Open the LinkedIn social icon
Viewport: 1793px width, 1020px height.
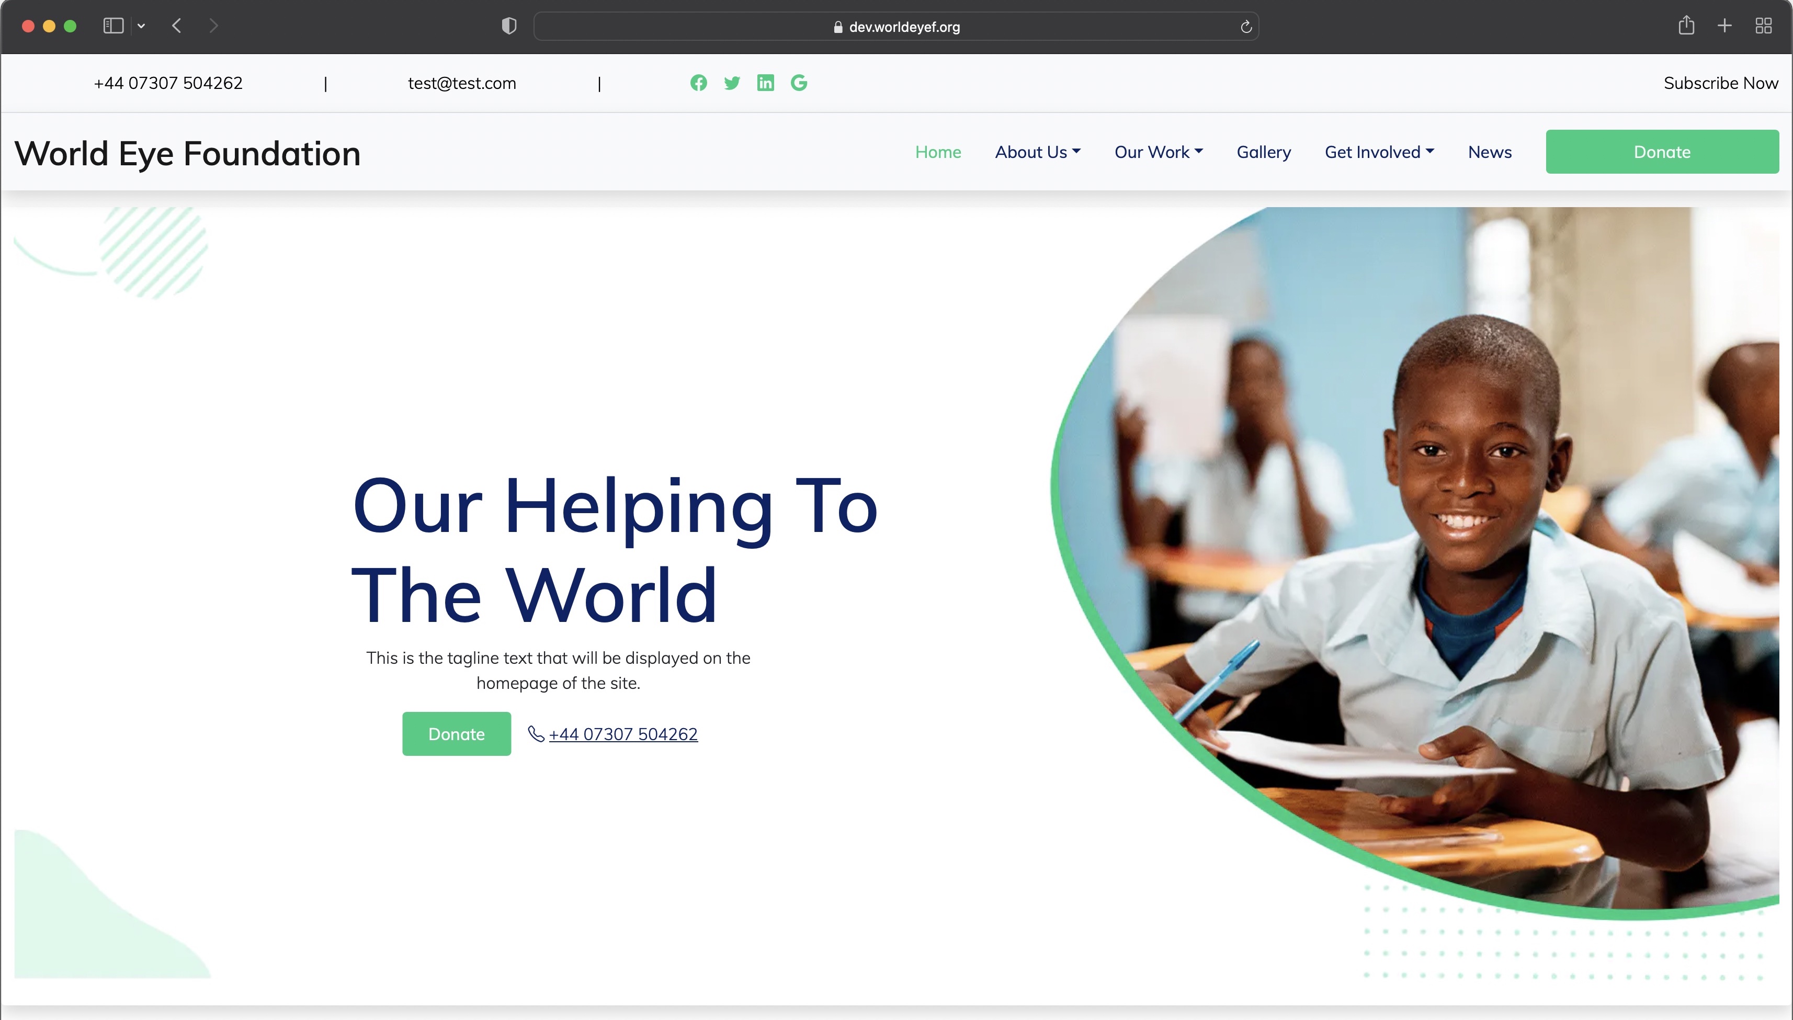point(765,83)
